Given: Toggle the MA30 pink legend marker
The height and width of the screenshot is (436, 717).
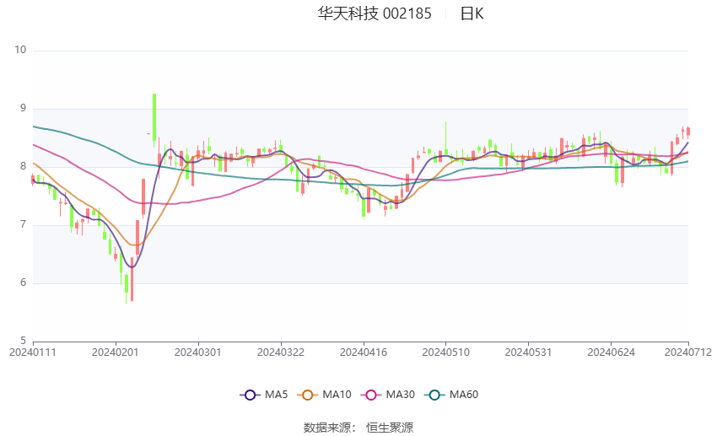Looking at the screenshot, I should point(371,395).
